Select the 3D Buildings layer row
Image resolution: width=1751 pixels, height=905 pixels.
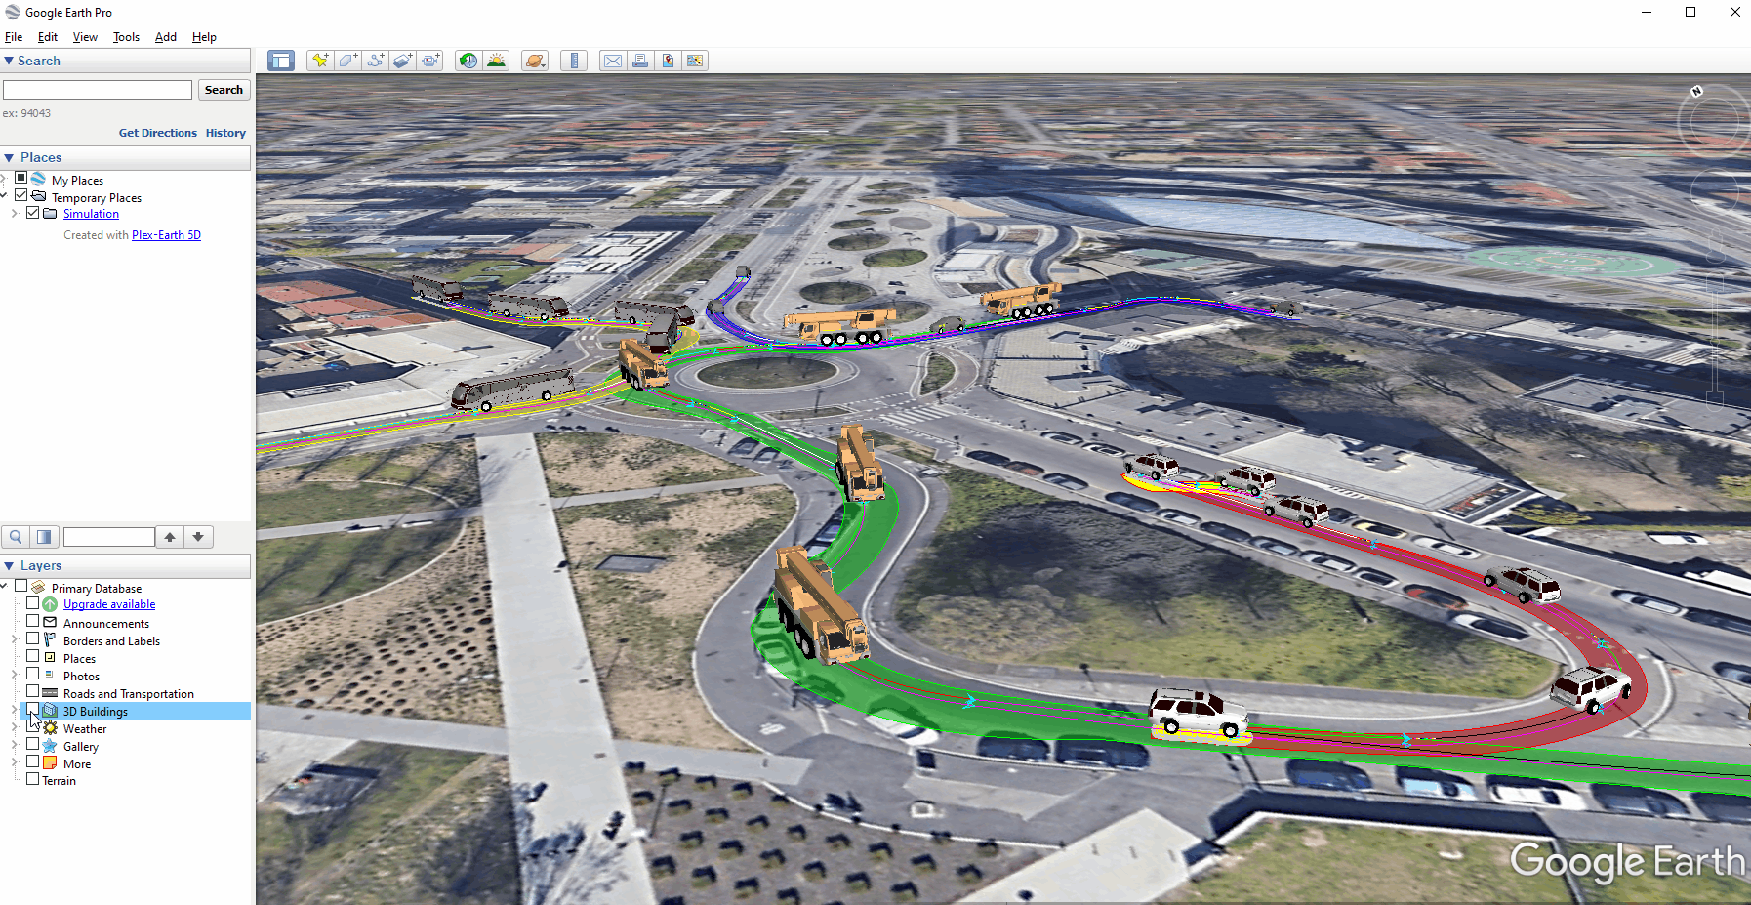click(x=136, y=711)
